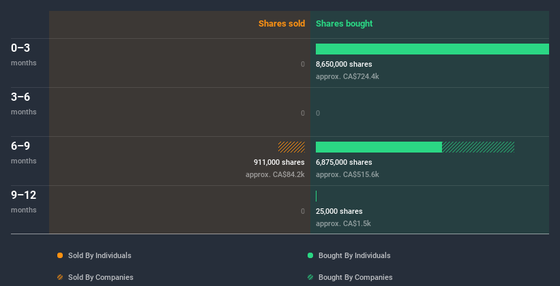Image resolution: width=560 pixels, height=286 pixels.
Task: Select the 'Sold By Individuals' legend label
Action: tap(100, 255)
